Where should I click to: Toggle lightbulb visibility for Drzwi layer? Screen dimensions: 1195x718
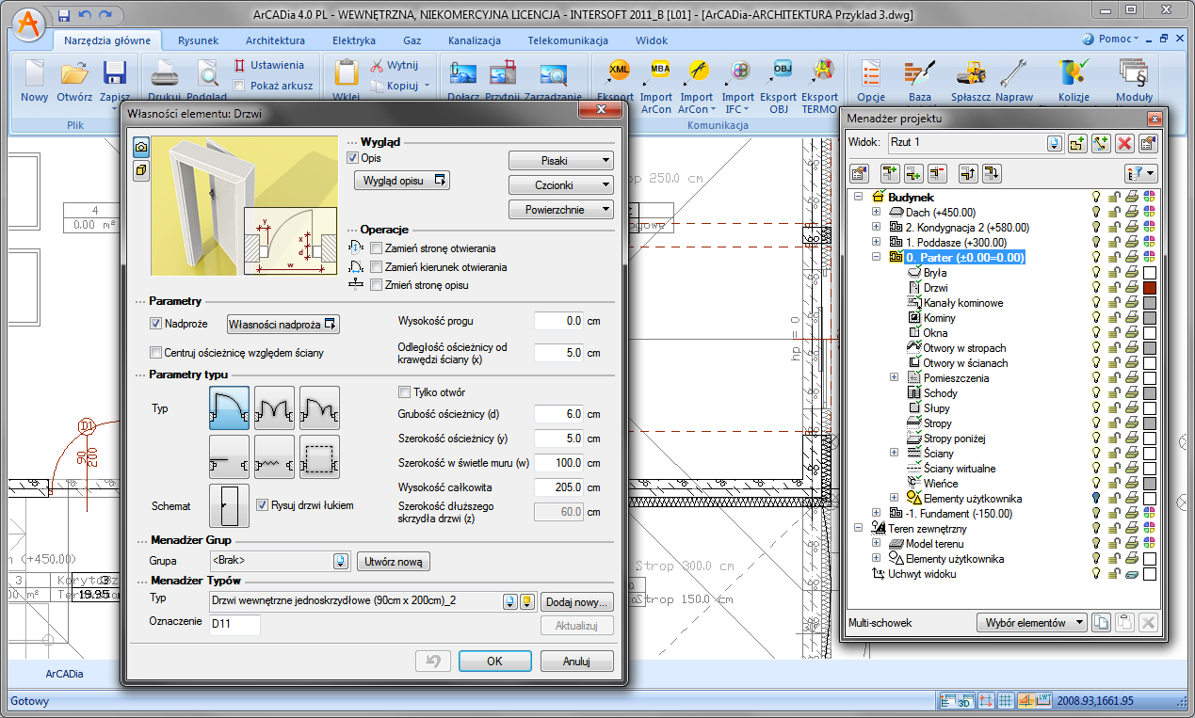[1096, 288]
